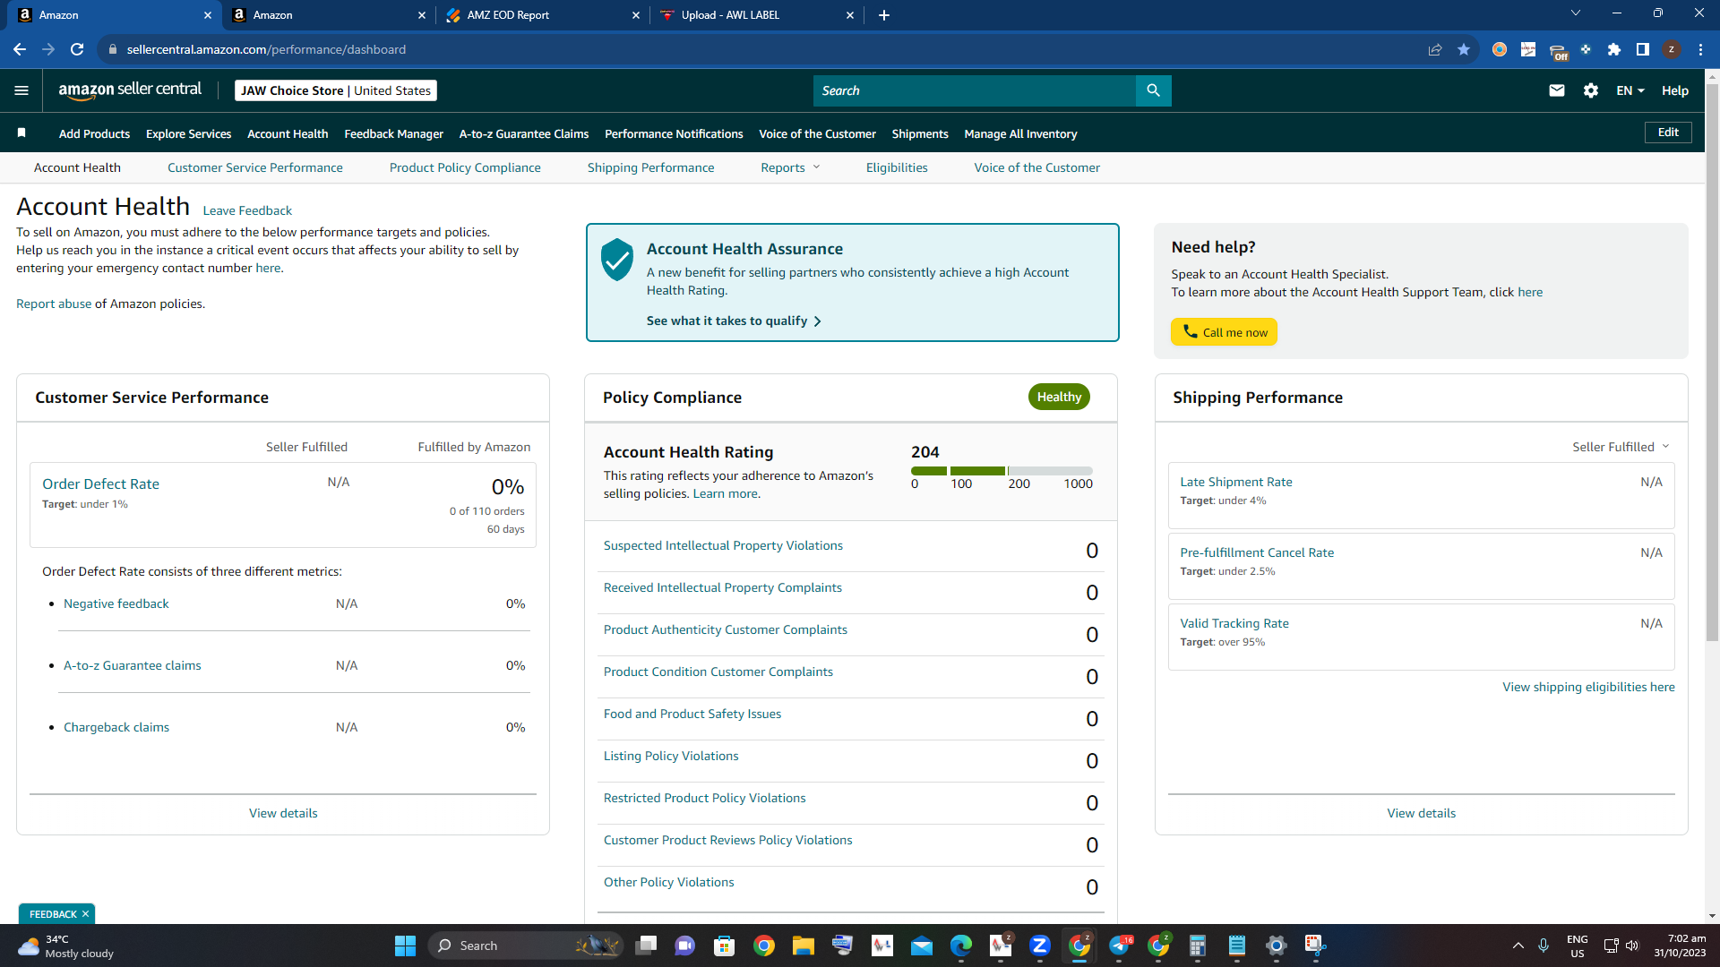This screenshot has width=1720, height=967.
Task: Open the Eligibilities tab
Action: [x=897, y=167]
